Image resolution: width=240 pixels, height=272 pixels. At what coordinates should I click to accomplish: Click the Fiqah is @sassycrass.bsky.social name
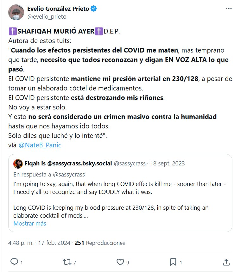(x=68, y=164)
